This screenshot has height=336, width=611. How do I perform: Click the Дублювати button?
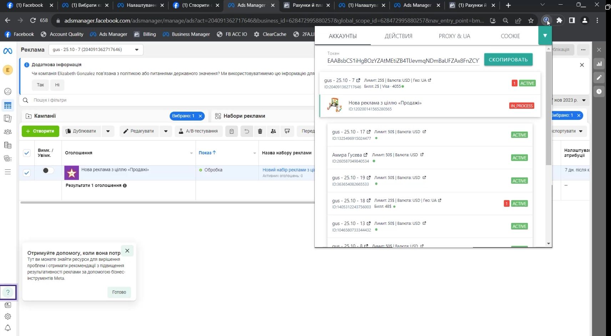point(81,131)
